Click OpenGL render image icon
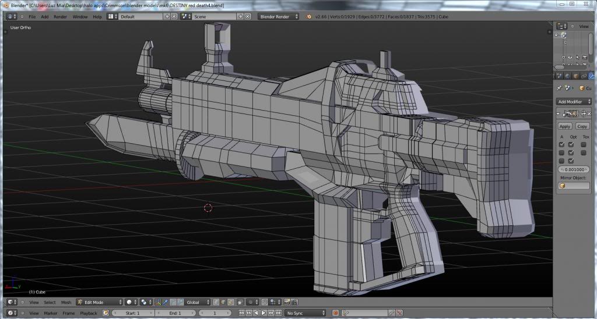The image size is (597, 319). point(287,302)
